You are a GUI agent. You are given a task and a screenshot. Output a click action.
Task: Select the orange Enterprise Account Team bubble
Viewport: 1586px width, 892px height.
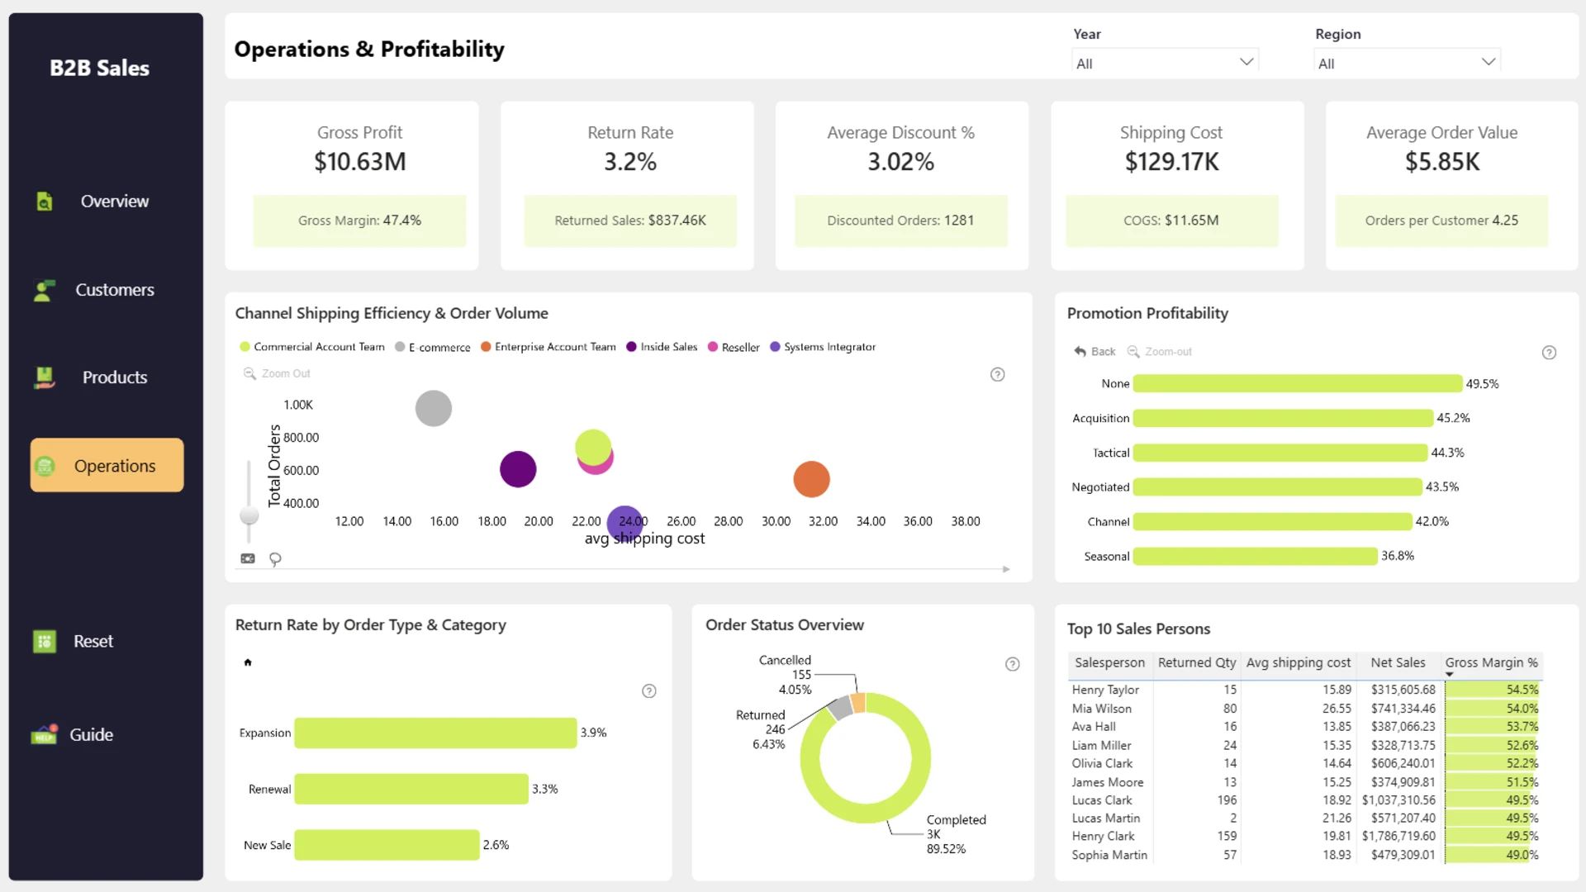[811, 479]
